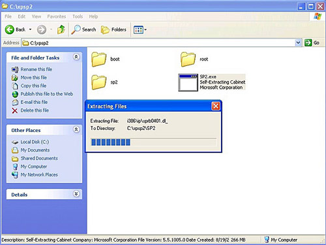
Task: Click the Go button
Action: (x=312, y=43)
